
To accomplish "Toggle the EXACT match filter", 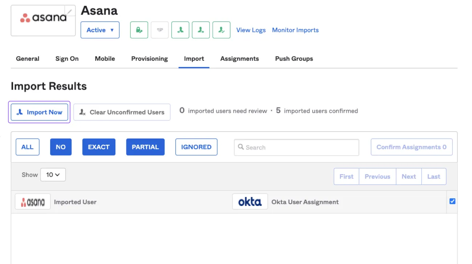I will (x=99, y=147).
